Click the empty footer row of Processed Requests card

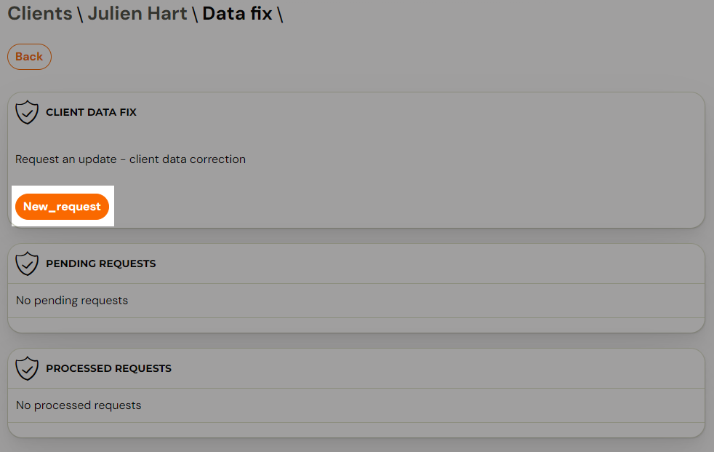[356, 429]
